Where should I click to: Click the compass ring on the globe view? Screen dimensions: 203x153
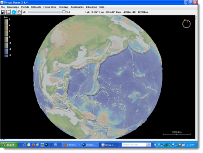[x=186, y=24]
